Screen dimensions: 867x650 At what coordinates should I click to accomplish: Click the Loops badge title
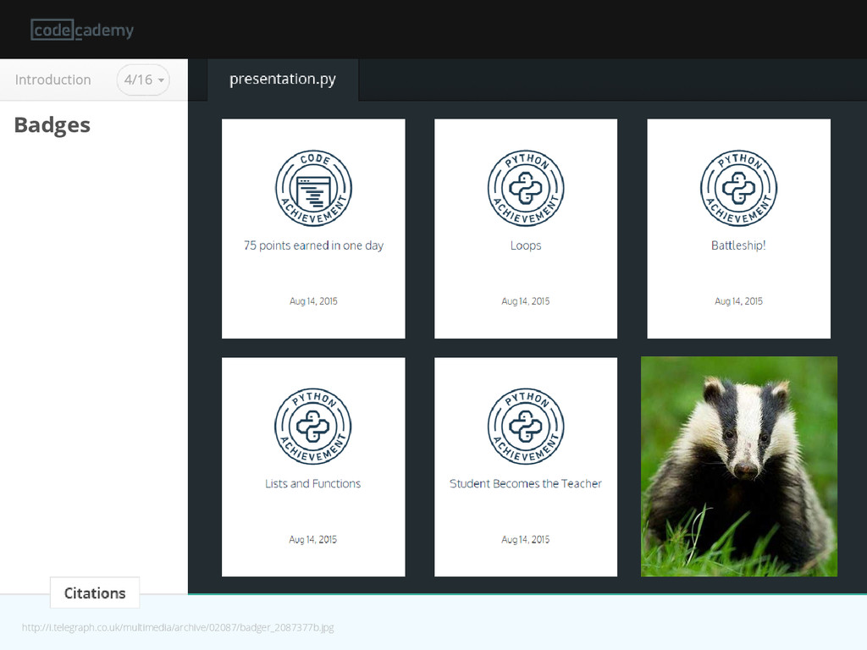point(526,245)
